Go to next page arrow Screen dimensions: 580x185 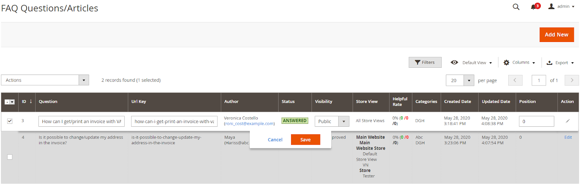(x=572, y=80)
